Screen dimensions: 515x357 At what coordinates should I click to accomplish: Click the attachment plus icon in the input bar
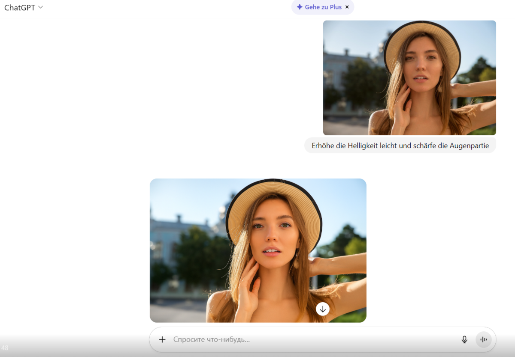(x=162, y=339)
